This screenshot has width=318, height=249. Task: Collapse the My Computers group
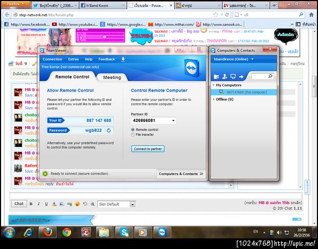[214, 85]
